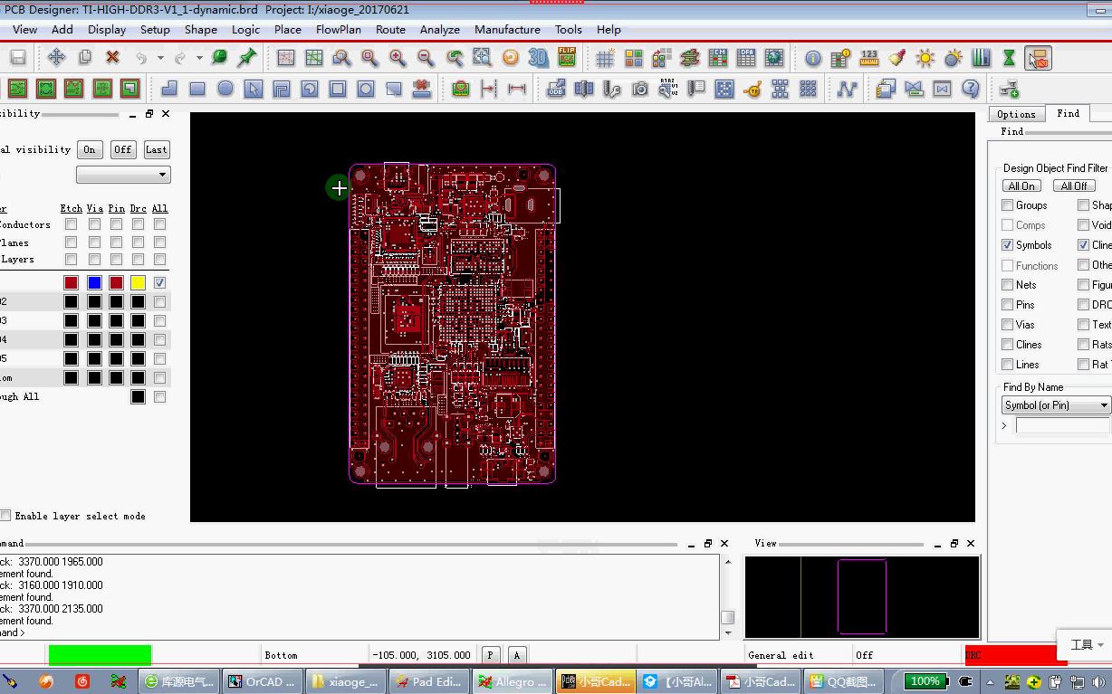Expand the Find By Name chevron

tap(1004, 425)
